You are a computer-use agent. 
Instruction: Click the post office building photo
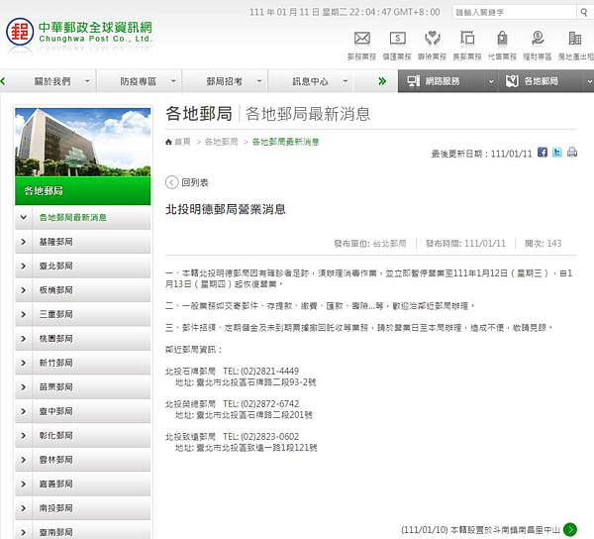(83, 142)
